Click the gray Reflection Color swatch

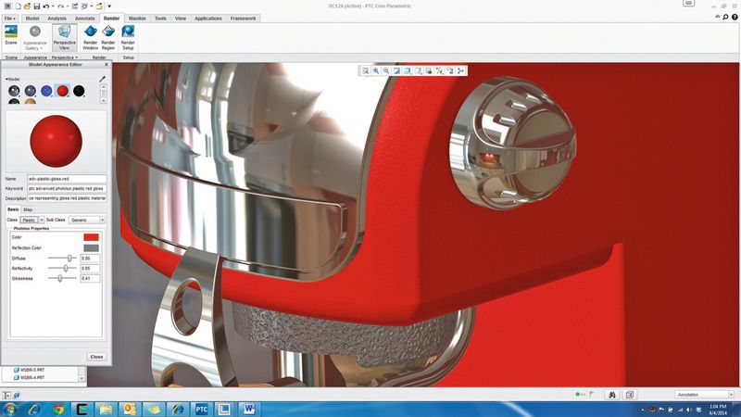91,247
